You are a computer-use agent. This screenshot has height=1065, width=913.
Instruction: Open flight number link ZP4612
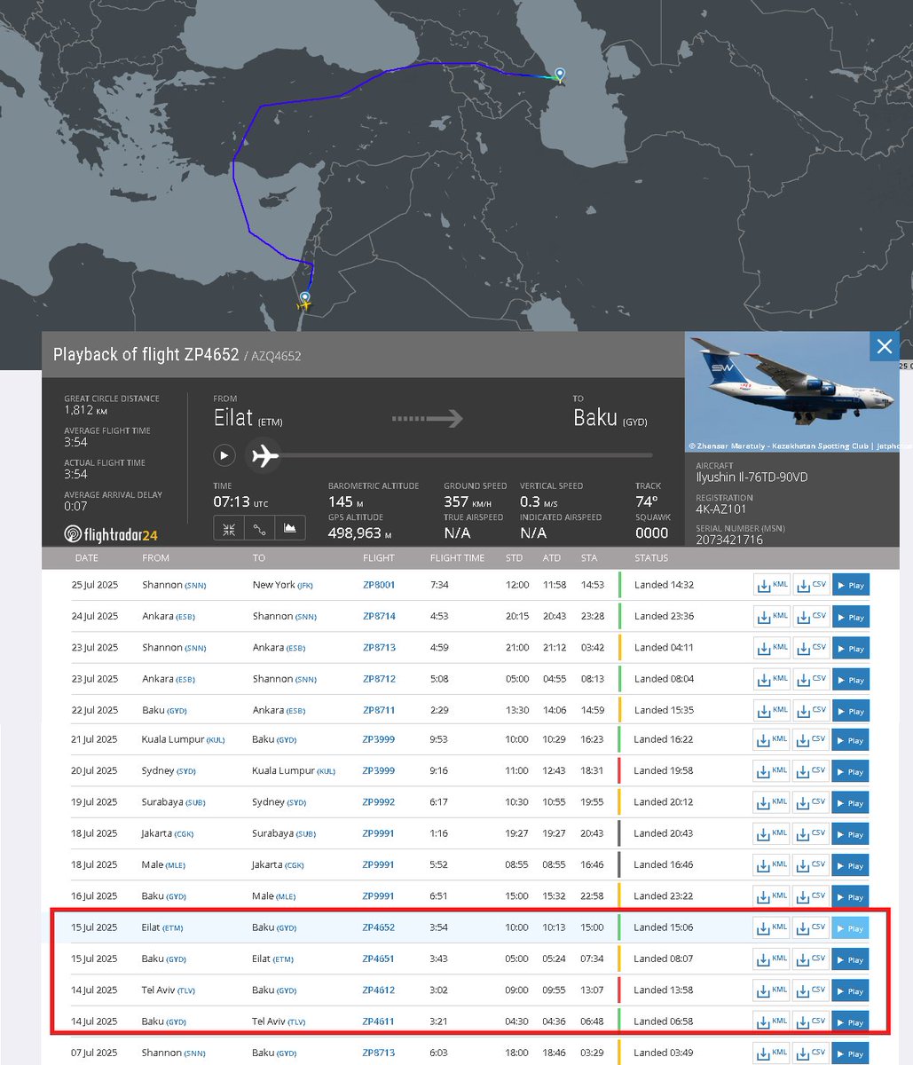pos(379,990)
